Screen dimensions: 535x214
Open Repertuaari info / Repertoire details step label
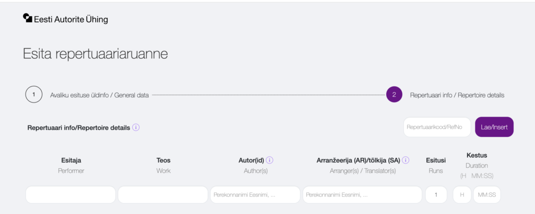click(457, 95)
